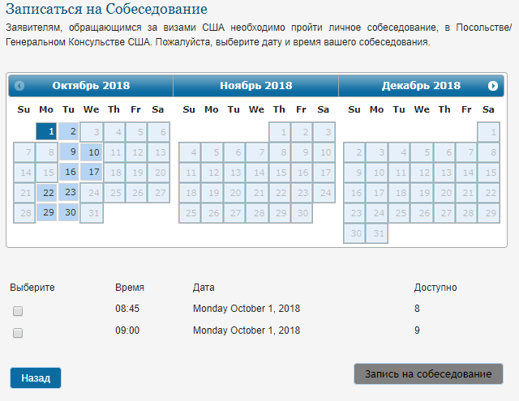This screenshot has height=401, width=519.
Task: Click the Декабрь 2018 month header
Action: (x=420, y=86)
